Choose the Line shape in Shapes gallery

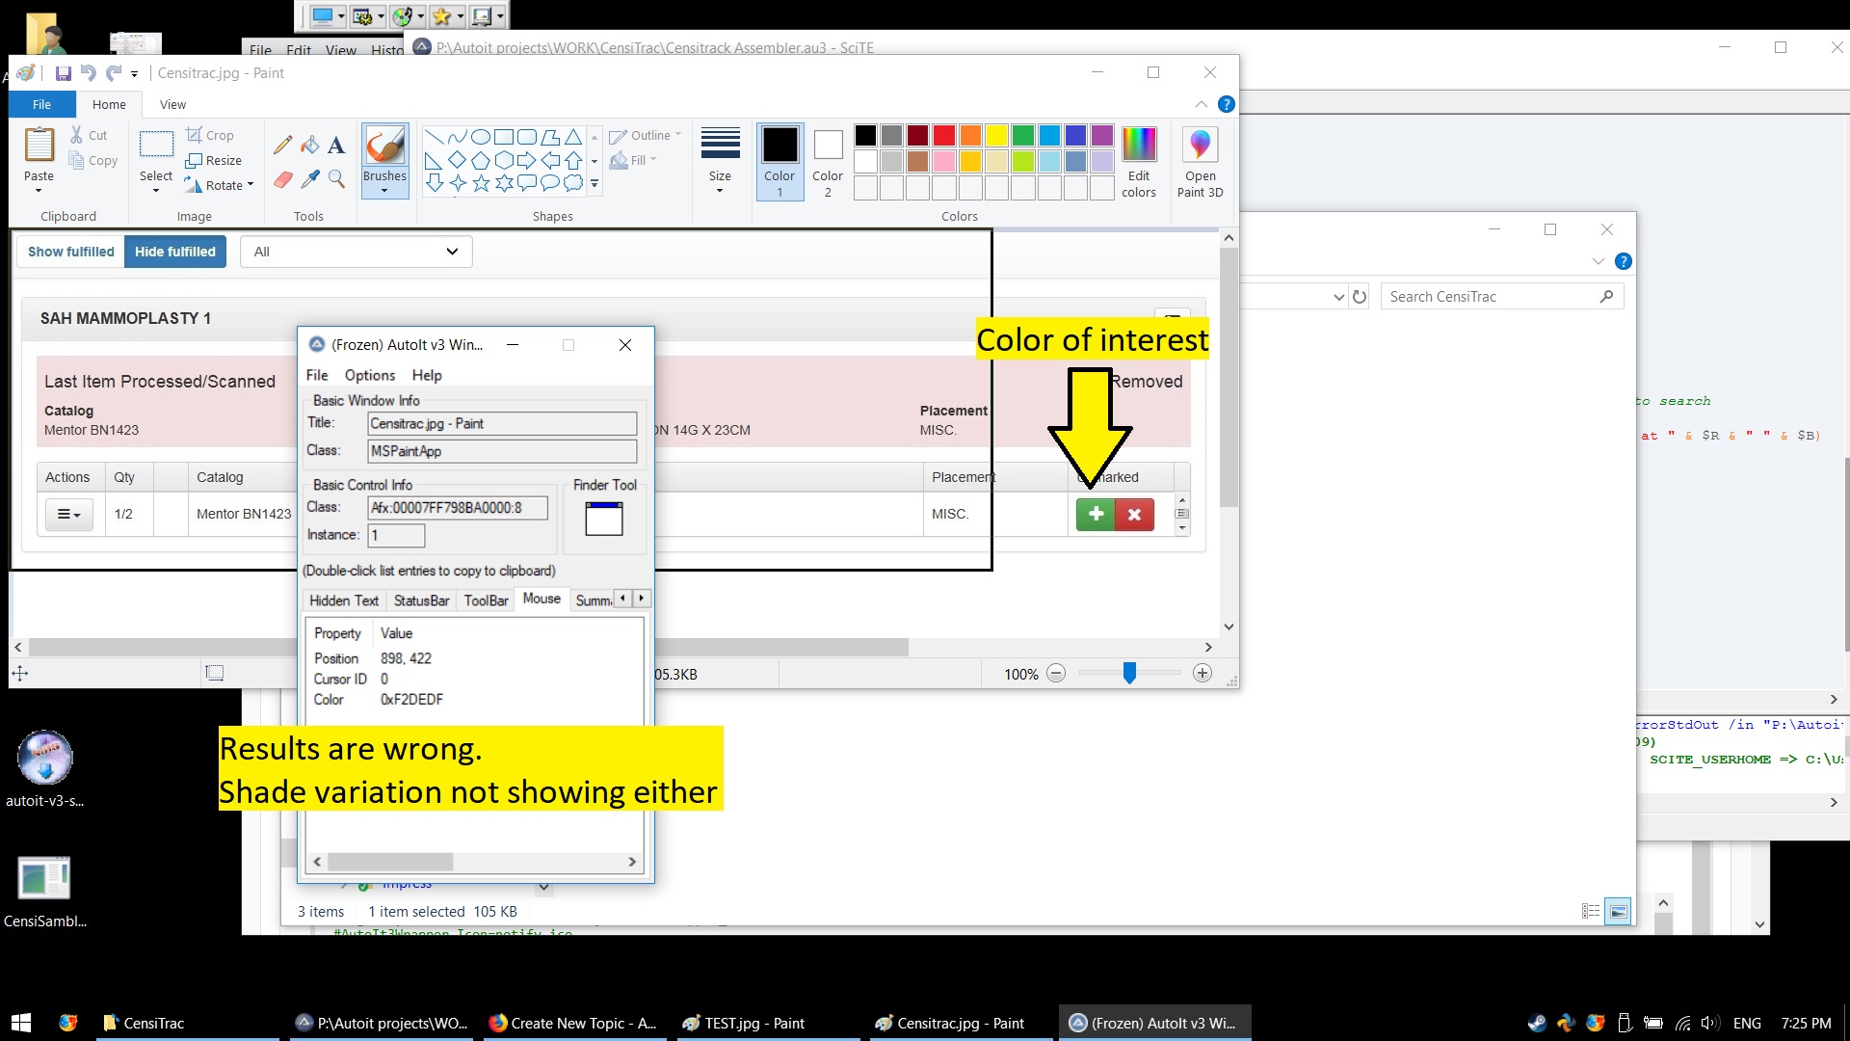434,137
